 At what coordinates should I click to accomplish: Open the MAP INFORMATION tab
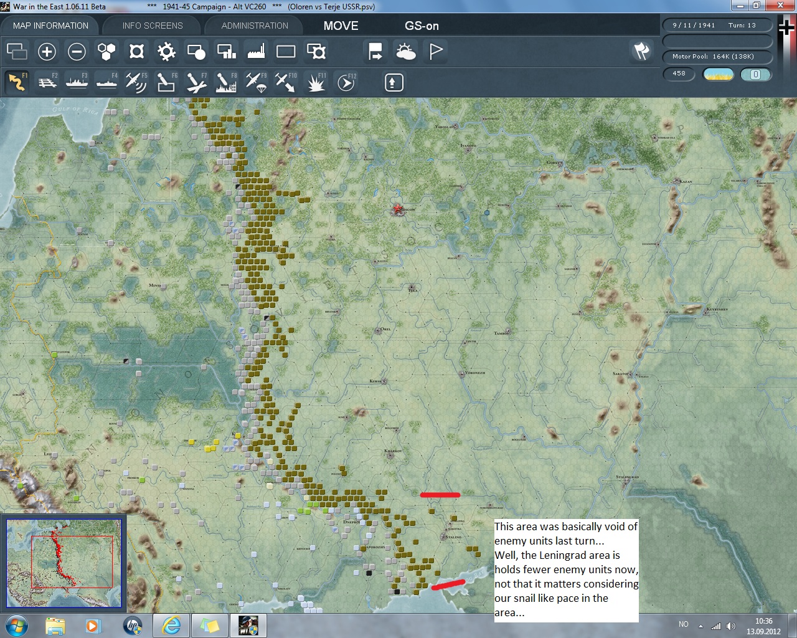[x=50, y=26]
